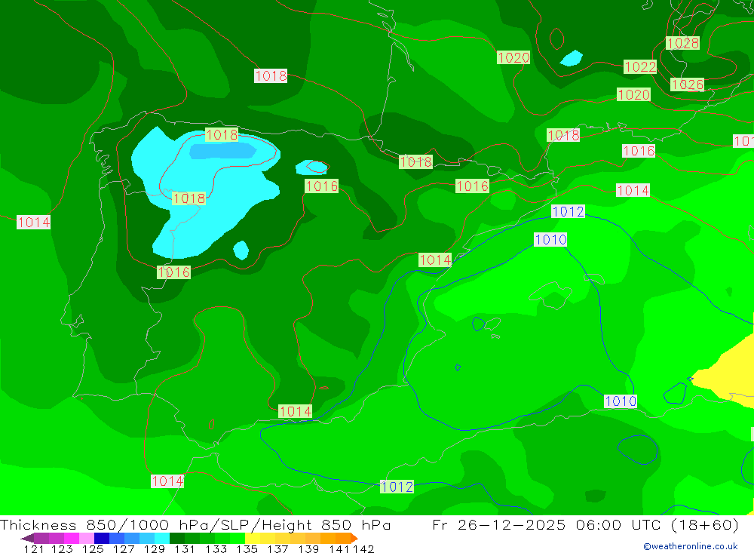Image resolution: width=754 pixels, height=553 pixels.
Task: Pick the cyan legend swatch before 131
Action: (162, 538)
